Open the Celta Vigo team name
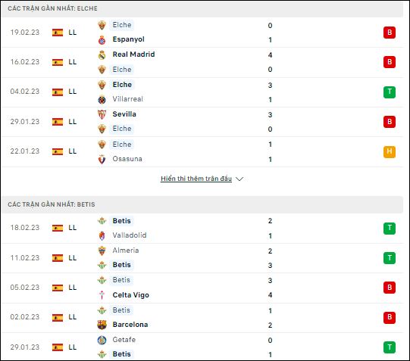Image resolution: width=410 pixels, height=361 pixels. tap(131, 295)
